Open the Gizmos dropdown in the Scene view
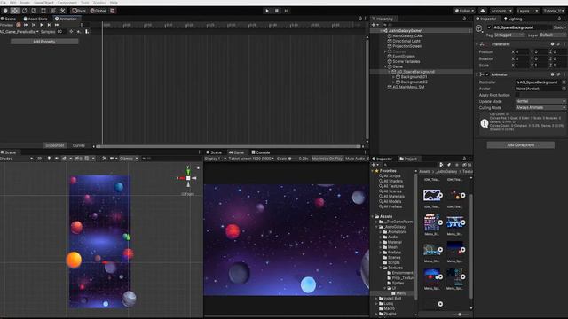 coord(128,159)
